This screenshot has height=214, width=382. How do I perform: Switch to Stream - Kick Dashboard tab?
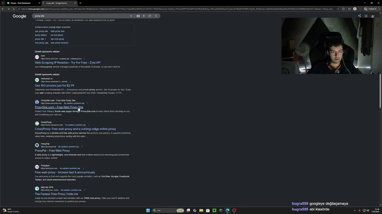(x=24, y=3)
